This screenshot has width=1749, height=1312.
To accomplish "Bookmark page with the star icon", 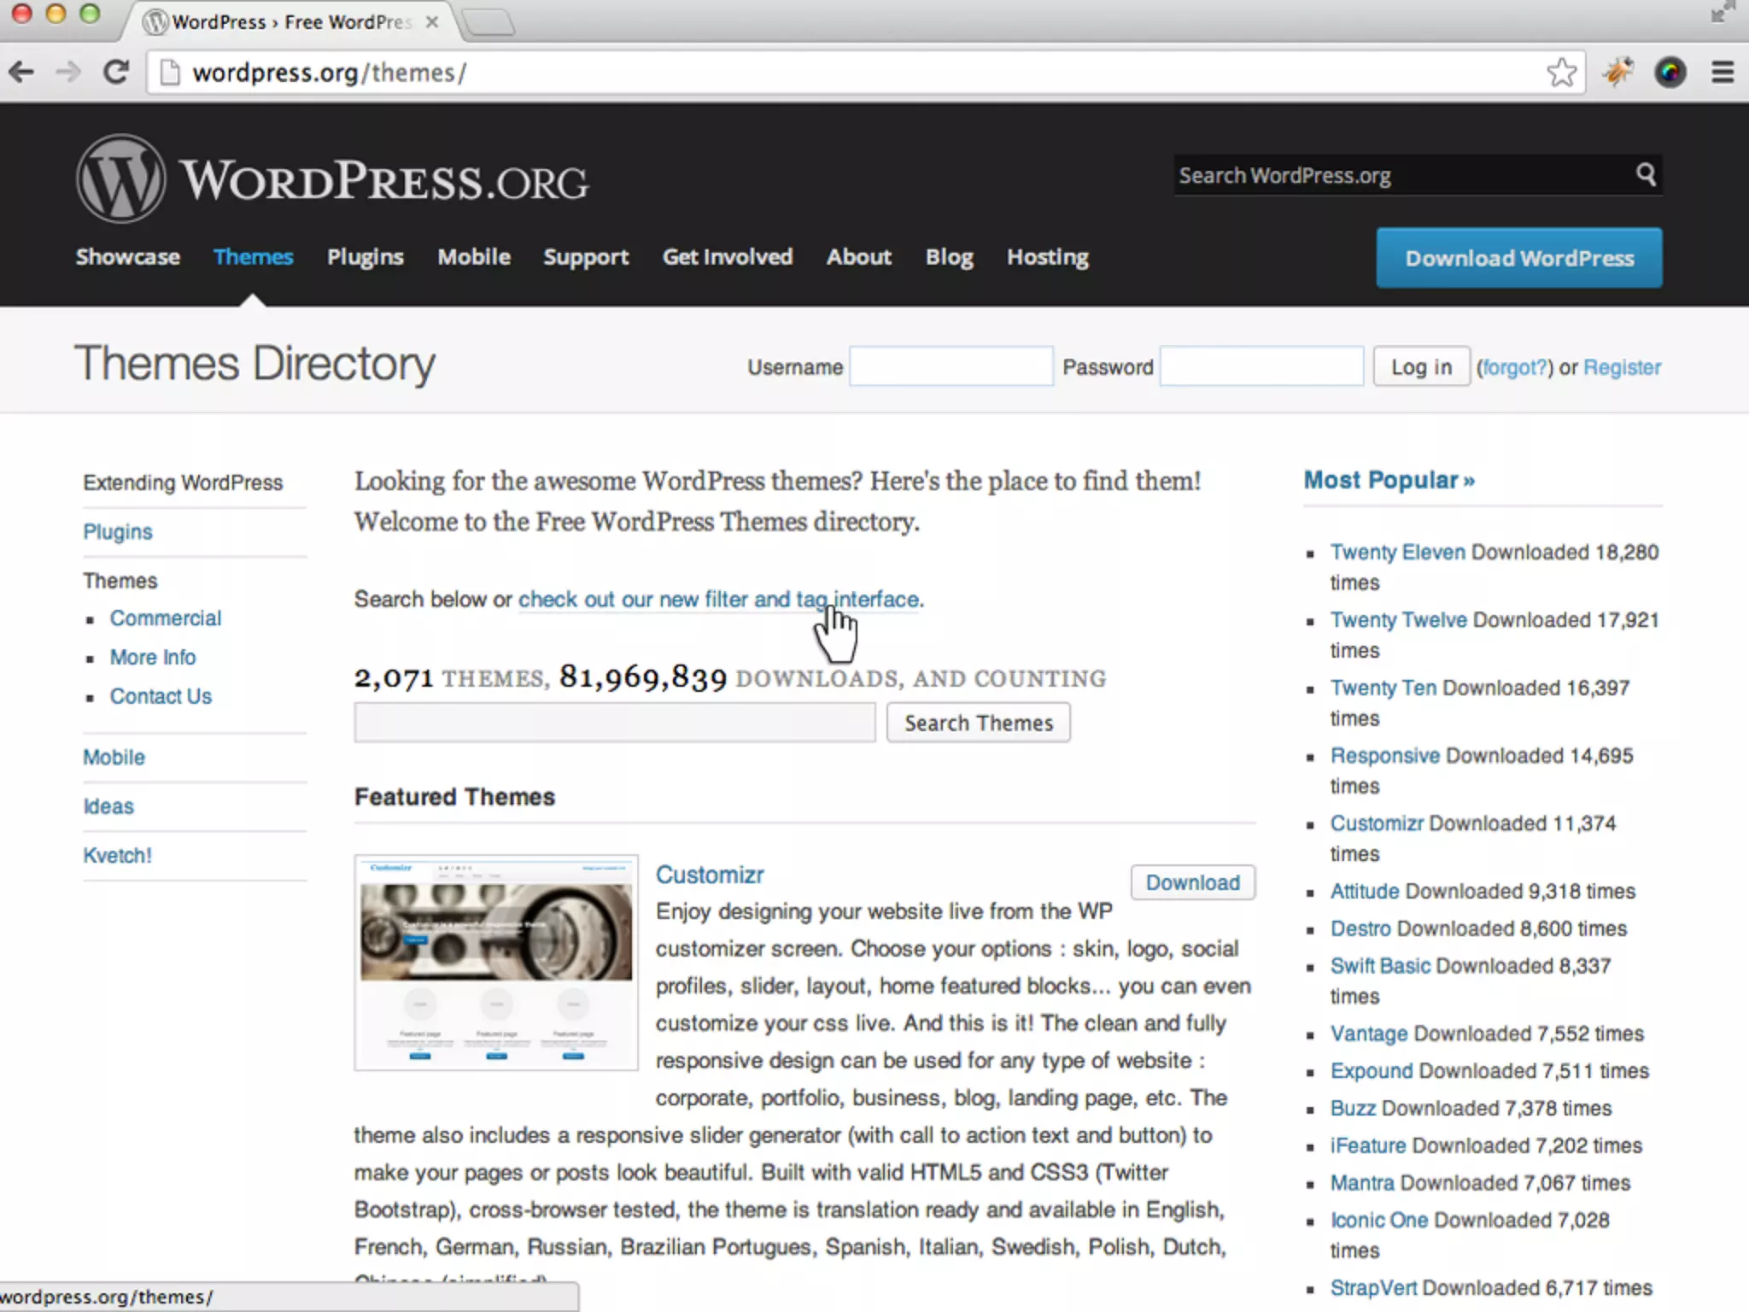I will point(1561,73).
